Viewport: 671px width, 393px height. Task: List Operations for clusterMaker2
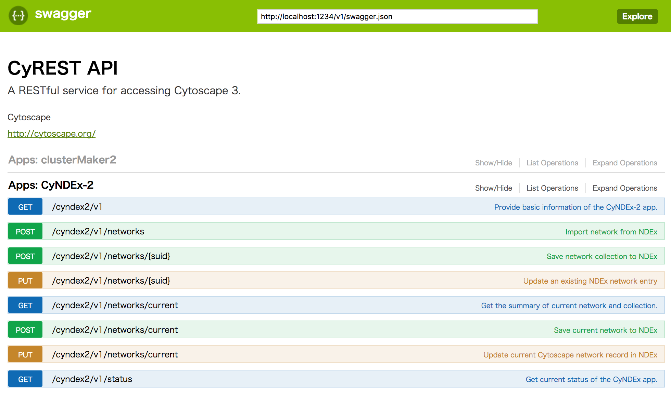(x=552, y=163)
